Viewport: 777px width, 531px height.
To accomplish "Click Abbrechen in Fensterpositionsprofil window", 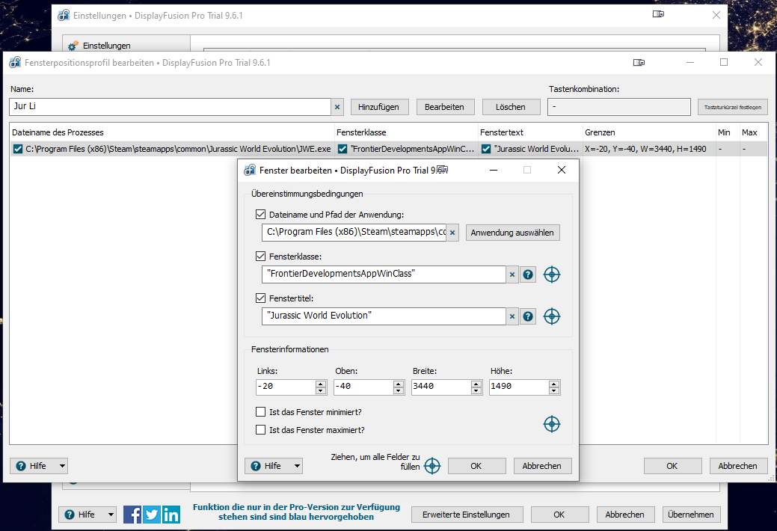I will [x=738, y=466].
